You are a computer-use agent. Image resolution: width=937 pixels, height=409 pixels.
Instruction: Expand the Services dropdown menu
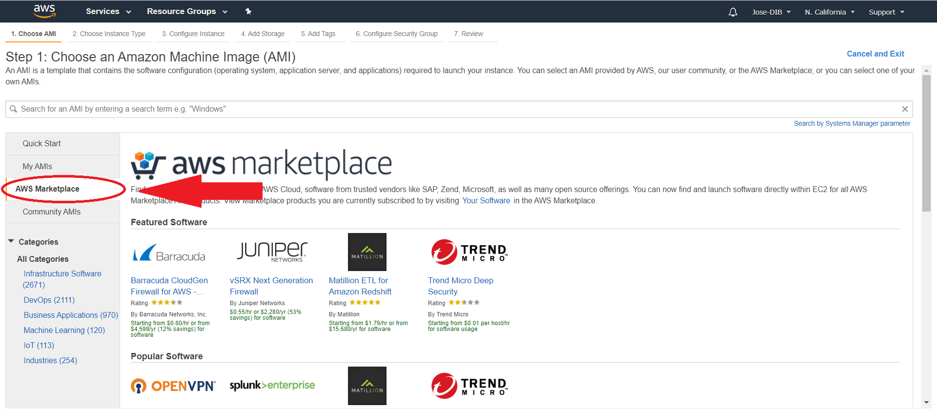[108, 11]
